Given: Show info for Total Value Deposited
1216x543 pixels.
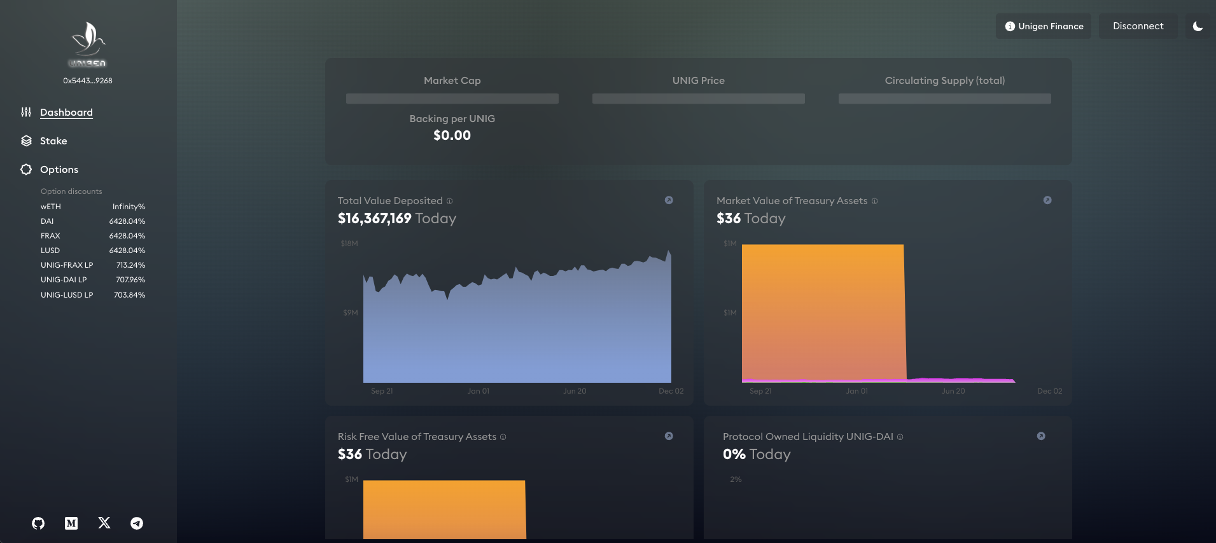Looking at the screenshot, I should pos(449,201).
